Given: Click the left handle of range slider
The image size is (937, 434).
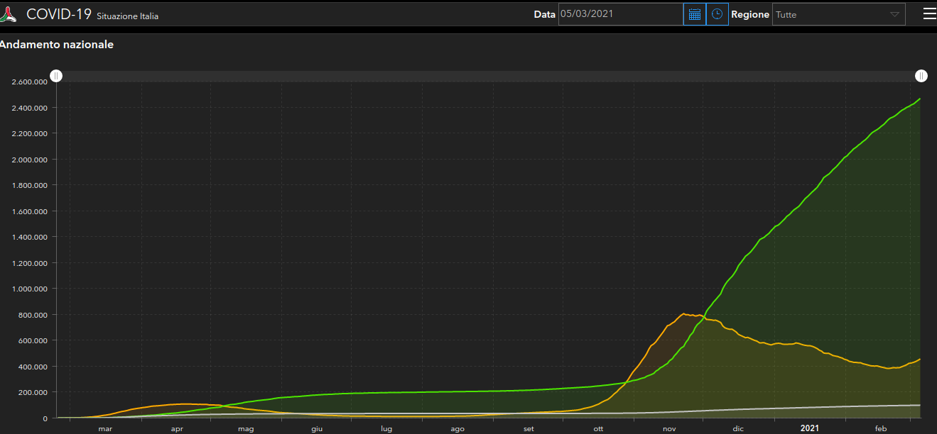Looking at the screenshot, I should click(56, 76).
